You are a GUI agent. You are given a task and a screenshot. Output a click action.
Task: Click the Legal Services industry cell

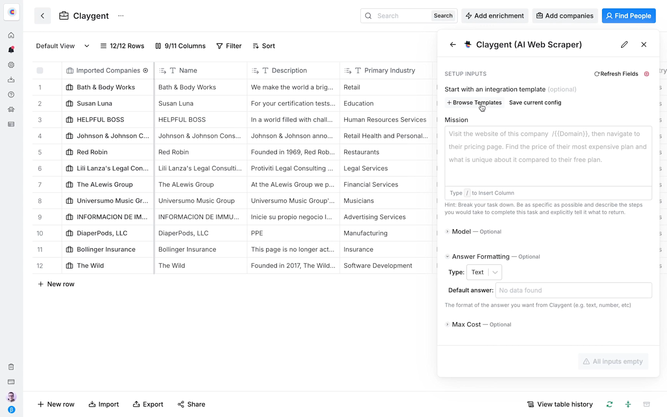(x=386, y=168)
